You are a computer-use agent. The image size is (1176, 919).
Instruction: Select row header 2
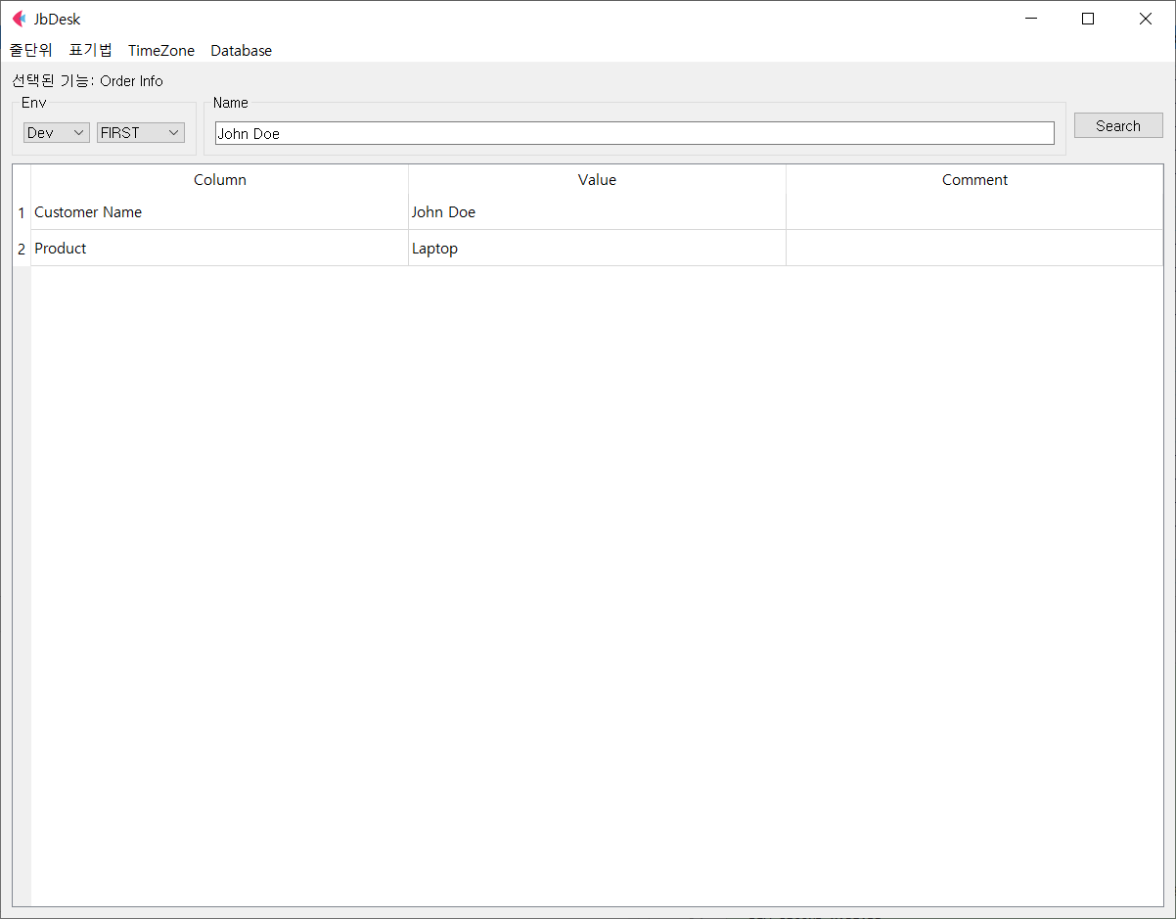22,249
